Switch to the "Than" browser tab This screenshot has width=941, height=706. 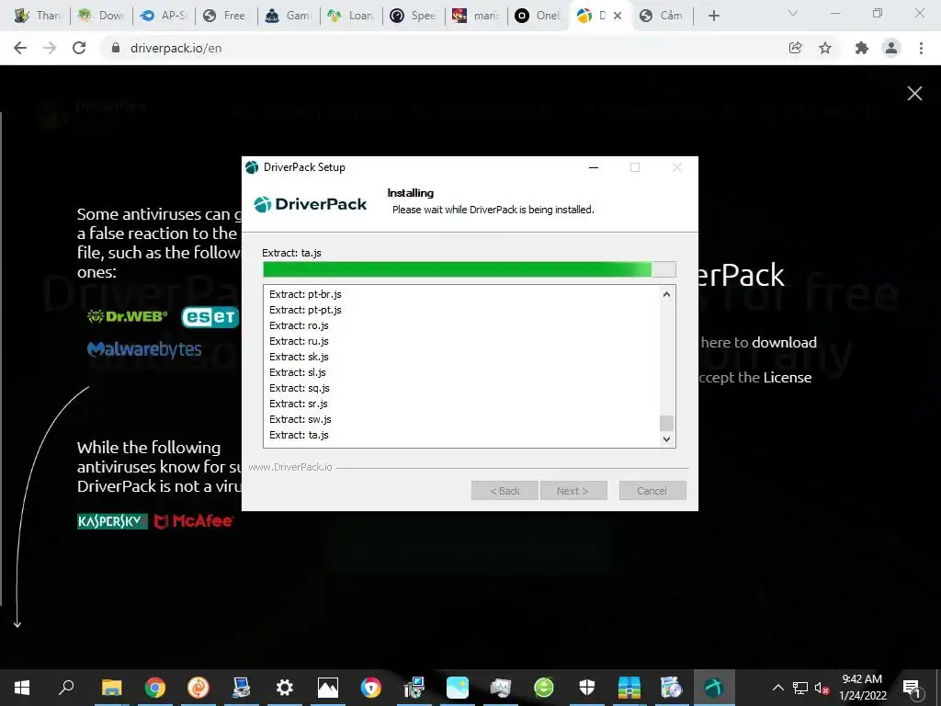[x=37, y=16]
